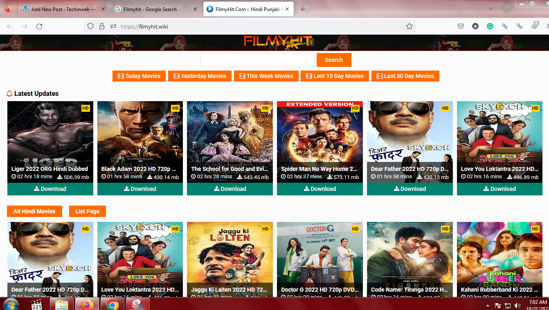This screenshot has height=310, width=549.
Task: Click the orange Search button
Action: [334, 60]
